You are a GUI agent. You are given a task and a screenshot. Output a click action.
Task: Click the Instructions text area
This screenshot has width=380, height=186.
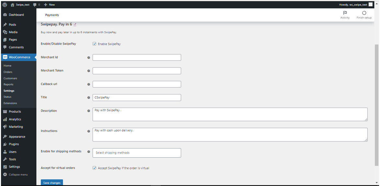230,135
